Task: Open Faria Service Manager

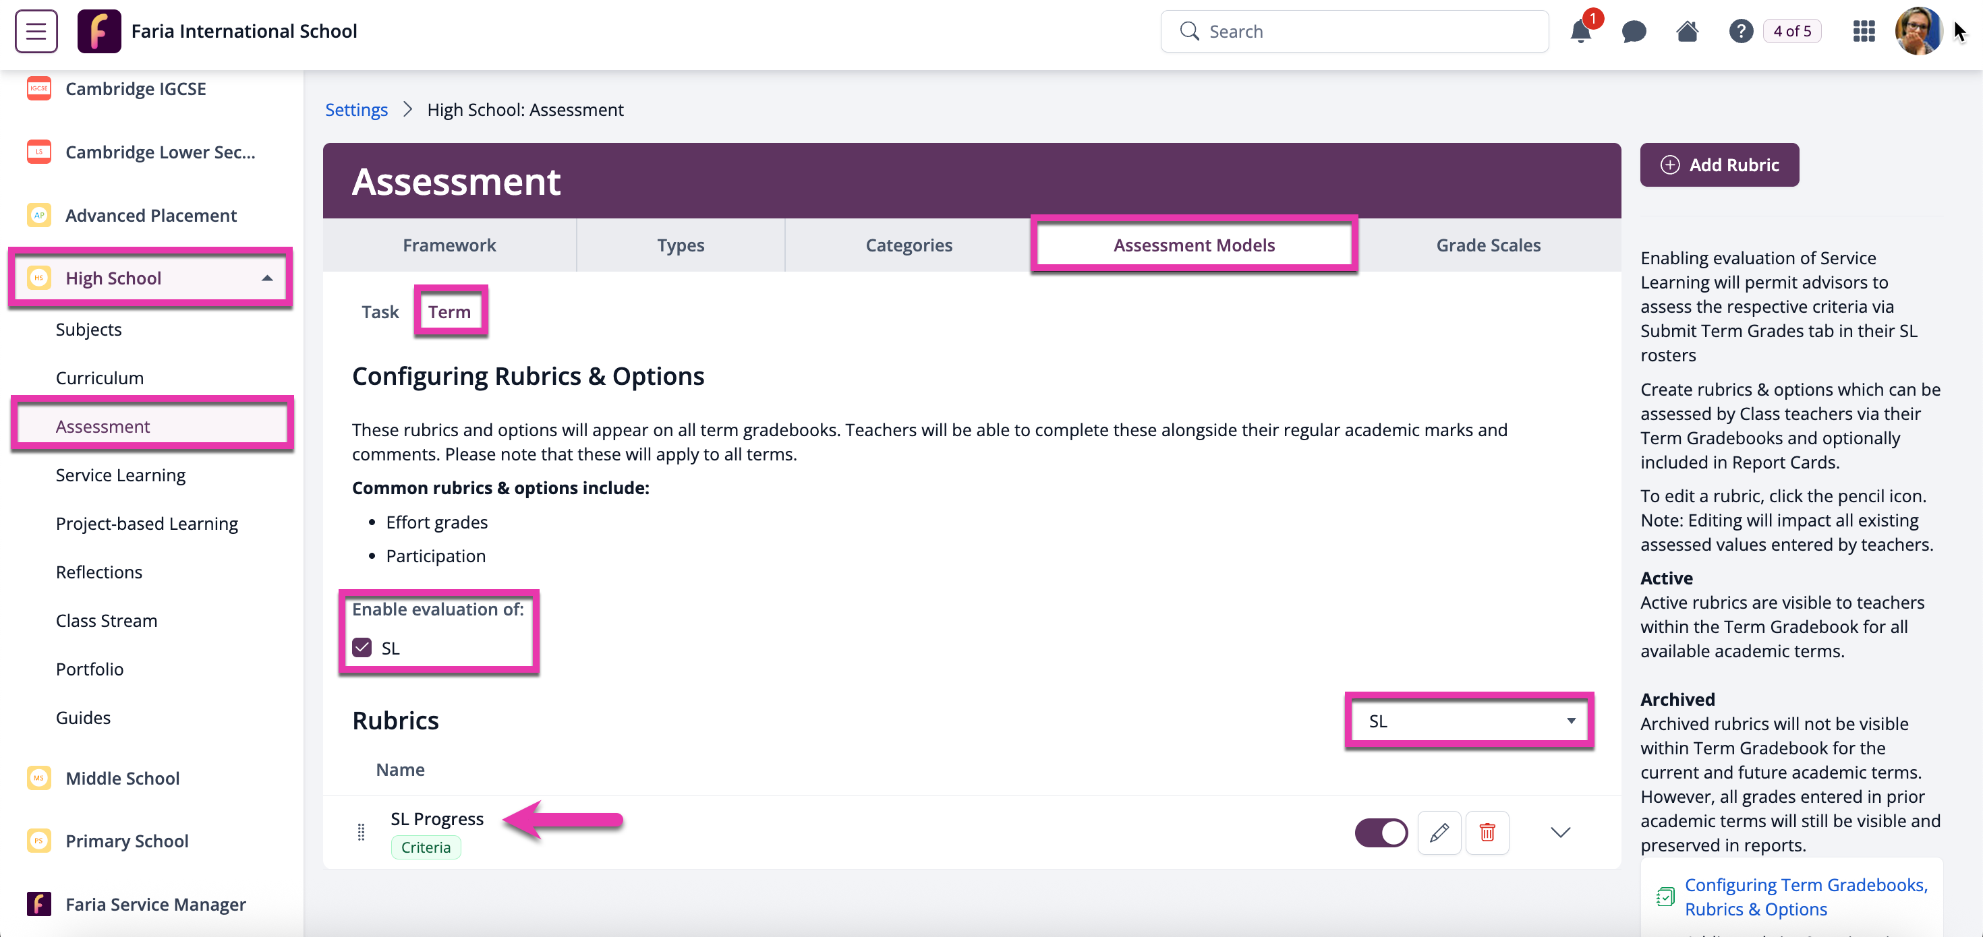Action: [156, 904]
